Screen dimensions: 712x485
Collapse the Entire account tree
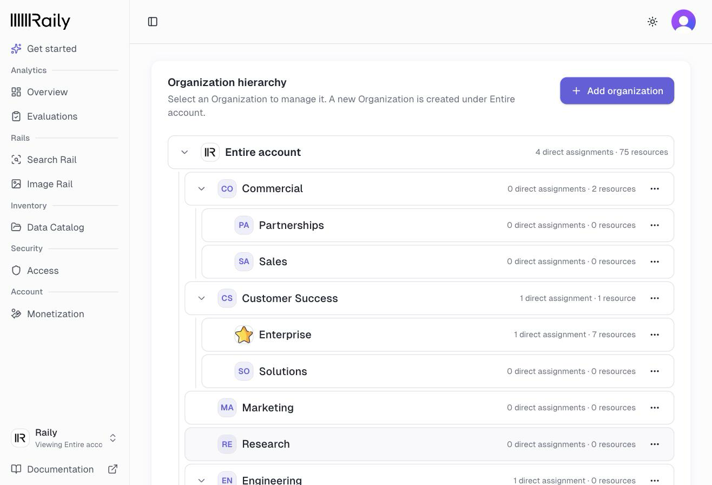coord(184,152)
